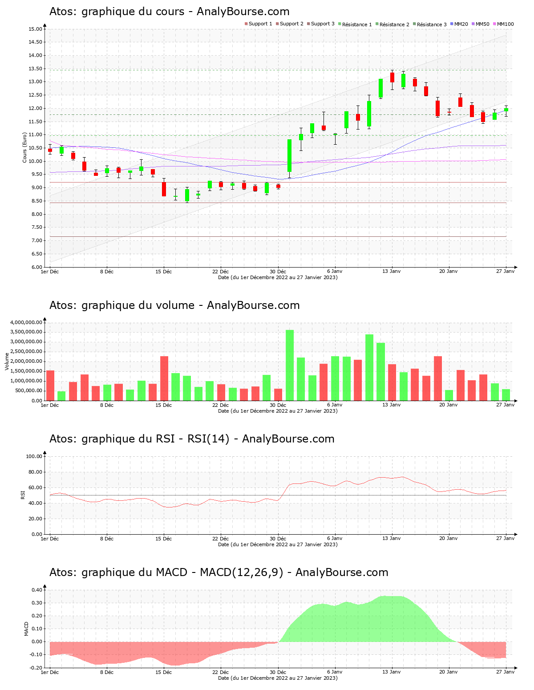Click the Résistance 1 legend color square
This screenshot has height=690, width=534.
tap(340, 24)
